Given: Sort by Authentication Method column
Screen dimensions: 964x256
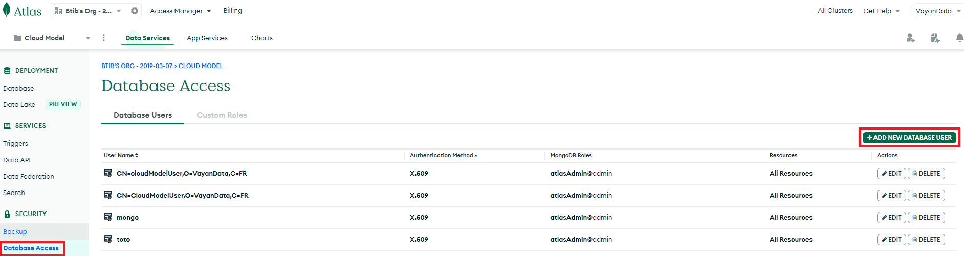Looking at the screenshot, I should (443, 155).
